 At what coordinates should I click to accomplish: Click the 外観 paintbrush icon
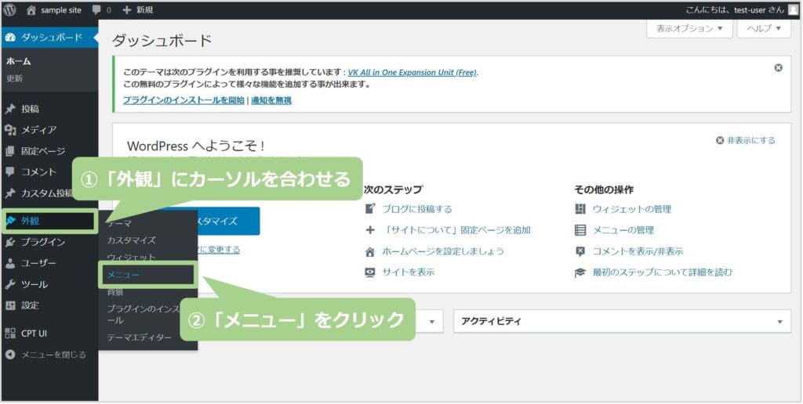coord(10,221)
